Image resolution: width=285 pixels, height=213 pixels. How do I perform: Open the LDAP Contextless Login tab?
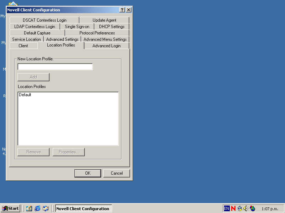tap(35, 26)
